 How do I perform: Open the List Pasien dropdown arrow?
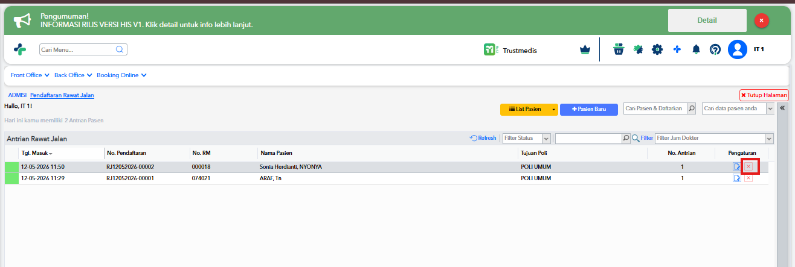pyautogui.click(x=553, y=109)
